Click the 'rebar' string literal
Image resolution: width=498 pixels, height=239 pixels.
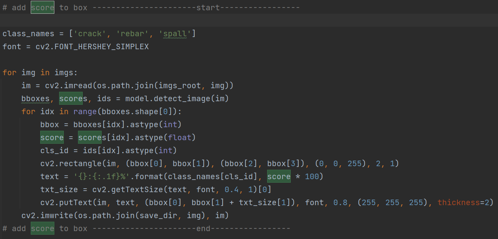pyautogui.click(x=134, y=33)
